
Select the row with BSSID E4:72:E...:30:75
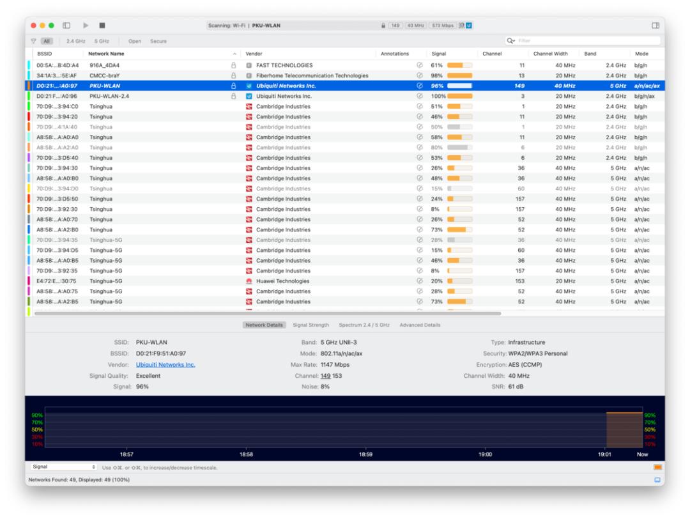[x=345, y=281]
